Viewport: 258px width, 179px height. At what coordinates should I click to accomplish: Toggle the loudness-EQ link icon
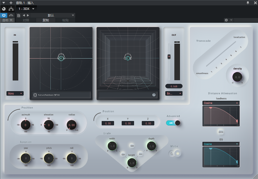point(221,132)
